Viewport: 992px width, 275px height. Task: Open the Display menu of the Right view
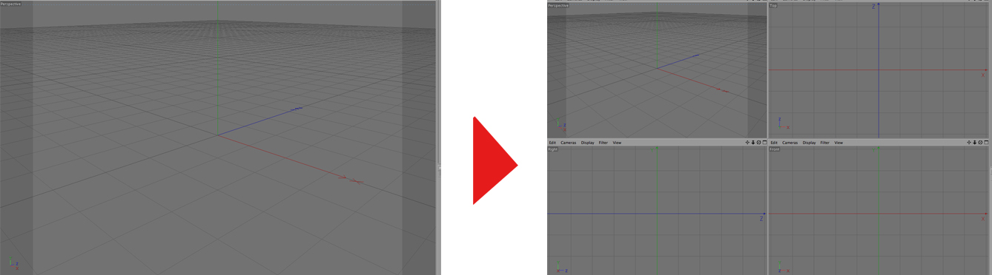tap(588, 143)
